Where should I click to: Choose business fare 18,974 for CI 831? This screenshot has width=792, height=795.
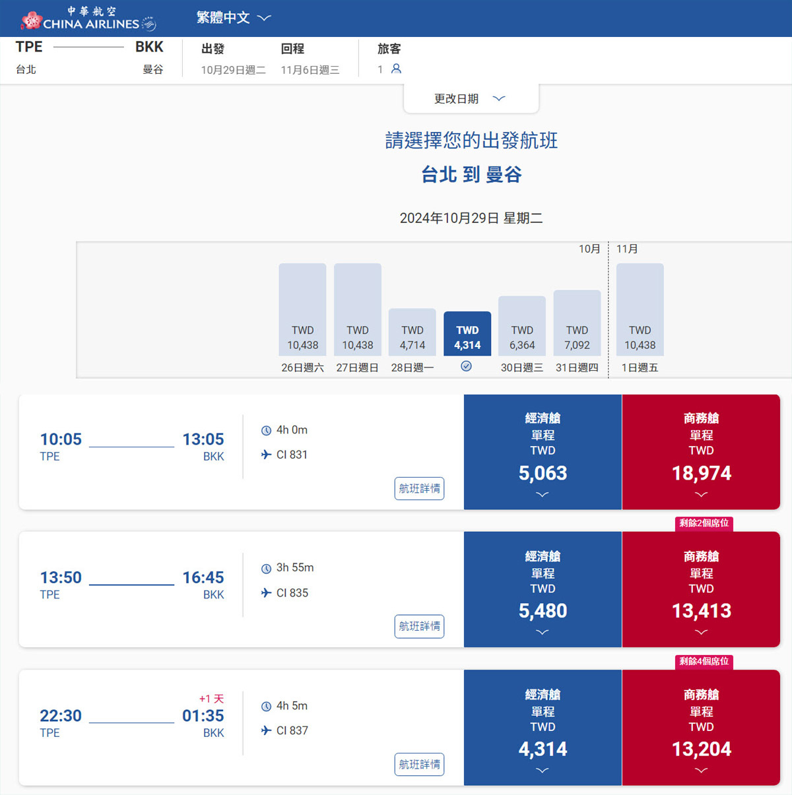click(x=701, y=452)
